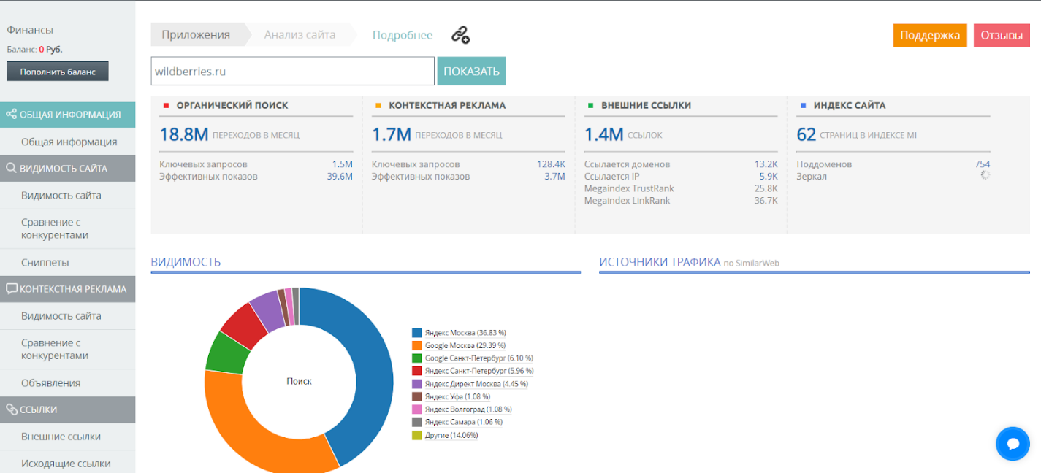Click the speech bubble icon in Контекстная реклама header
Image resolution: width=1041 pixels, height=473 pixels.
click(x=11, y=289)
